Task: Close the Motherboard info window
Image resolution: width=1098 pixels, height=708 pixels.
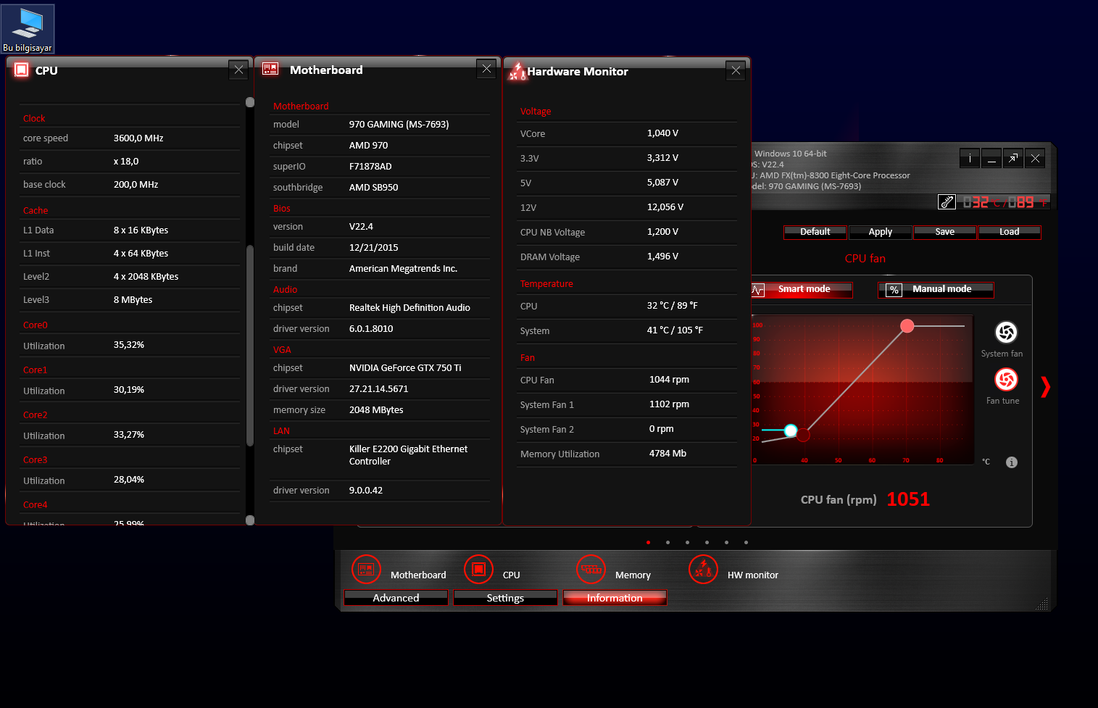Action: point(487,69)
